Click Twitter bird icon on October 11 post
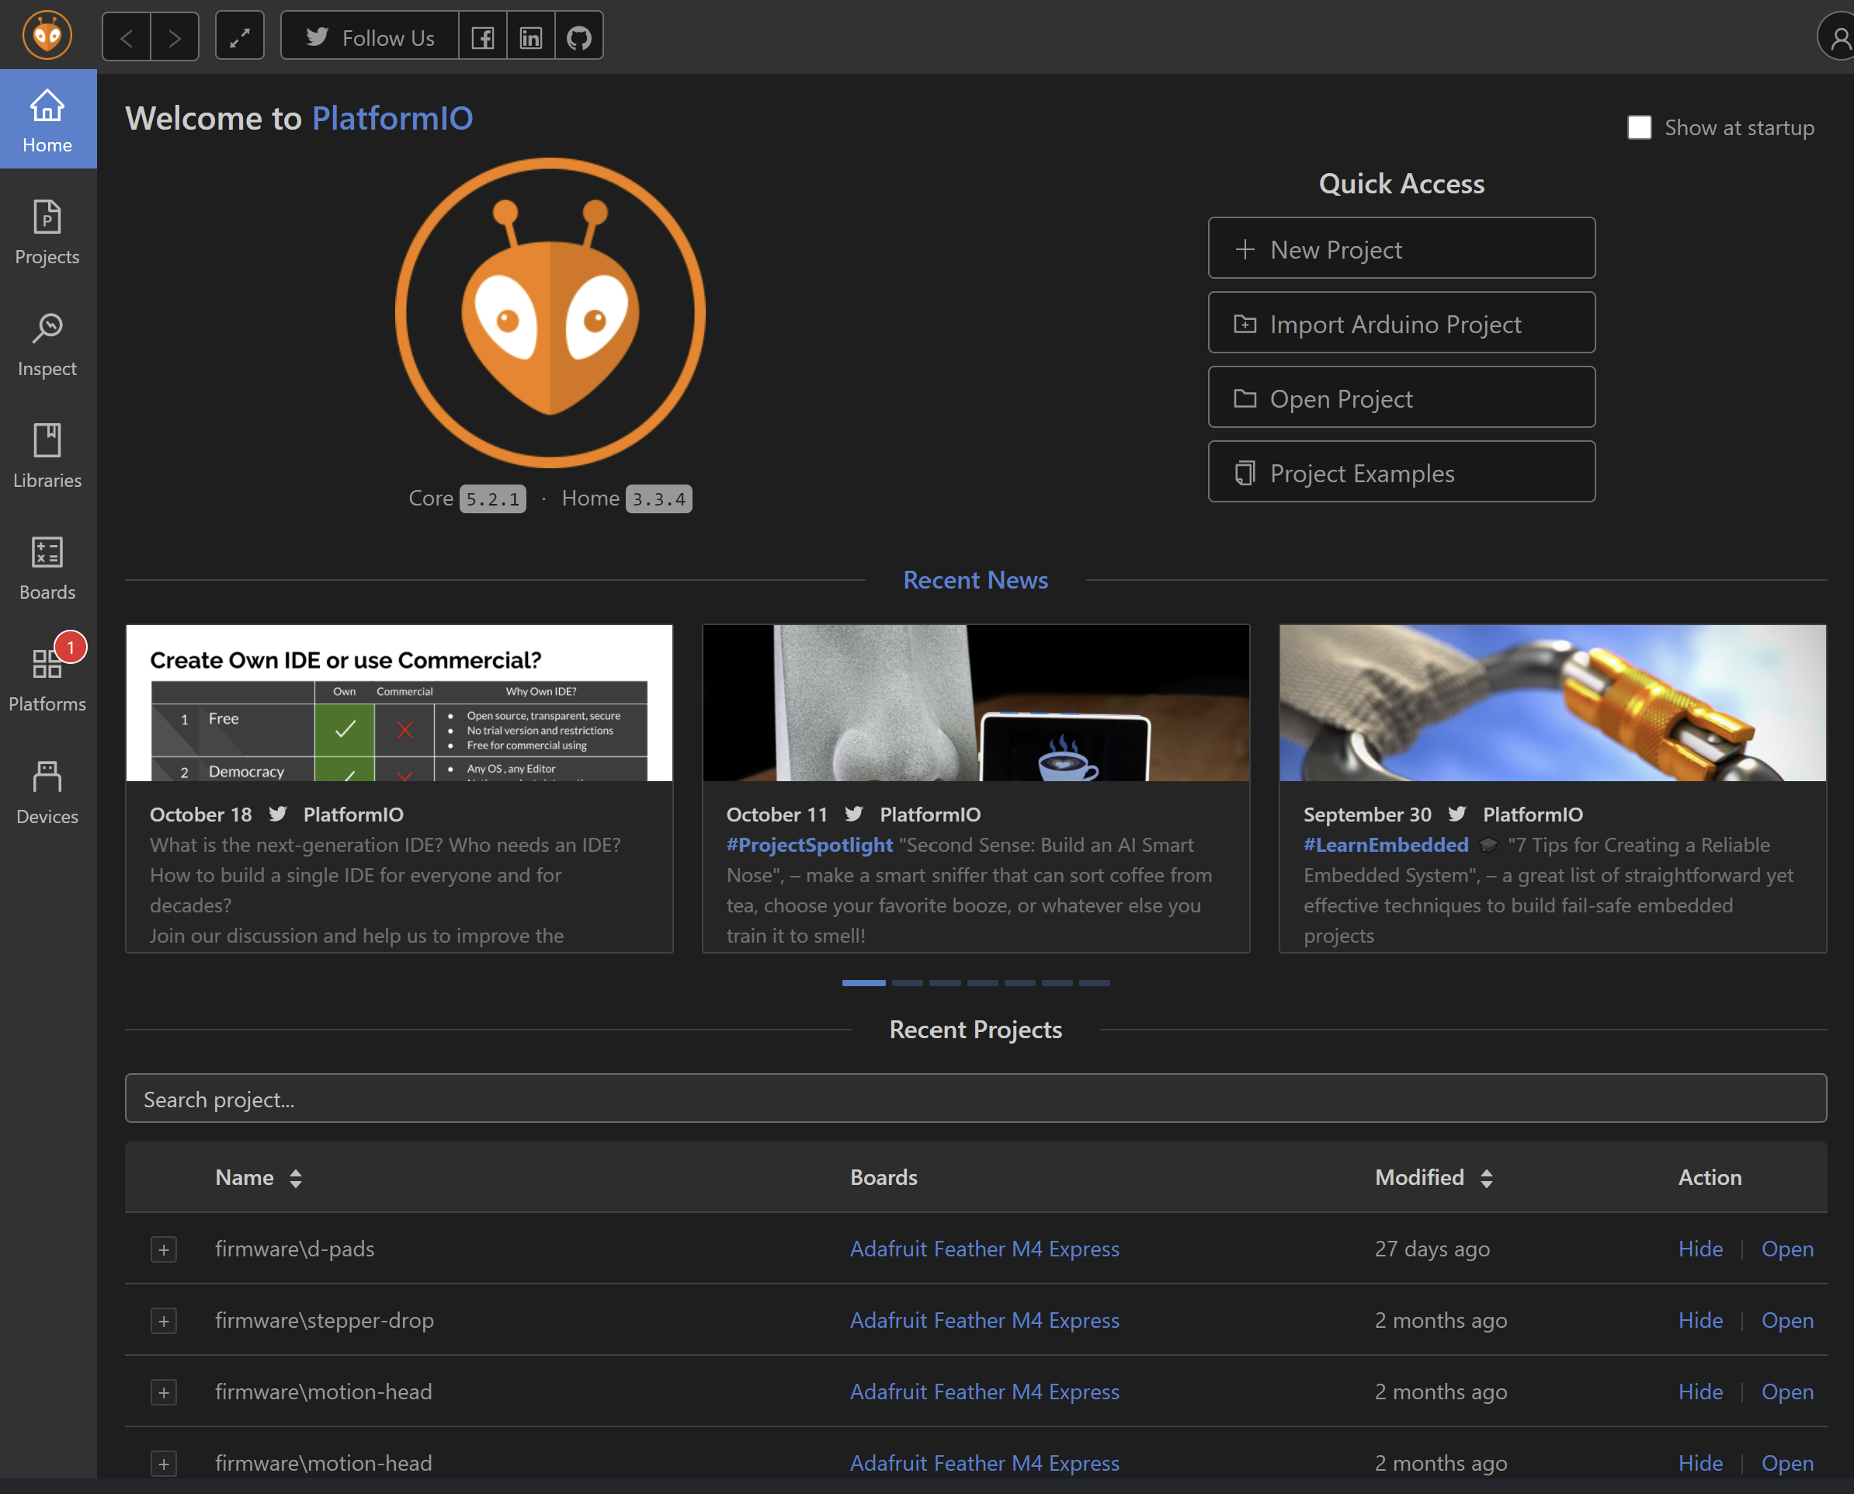 [x=854, y=814]
